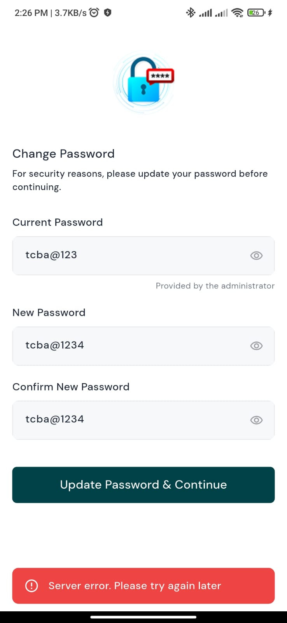Tap the alarm clock status icon
The image size is (287, 623).
pyautogui.click(x=94, y=12)
